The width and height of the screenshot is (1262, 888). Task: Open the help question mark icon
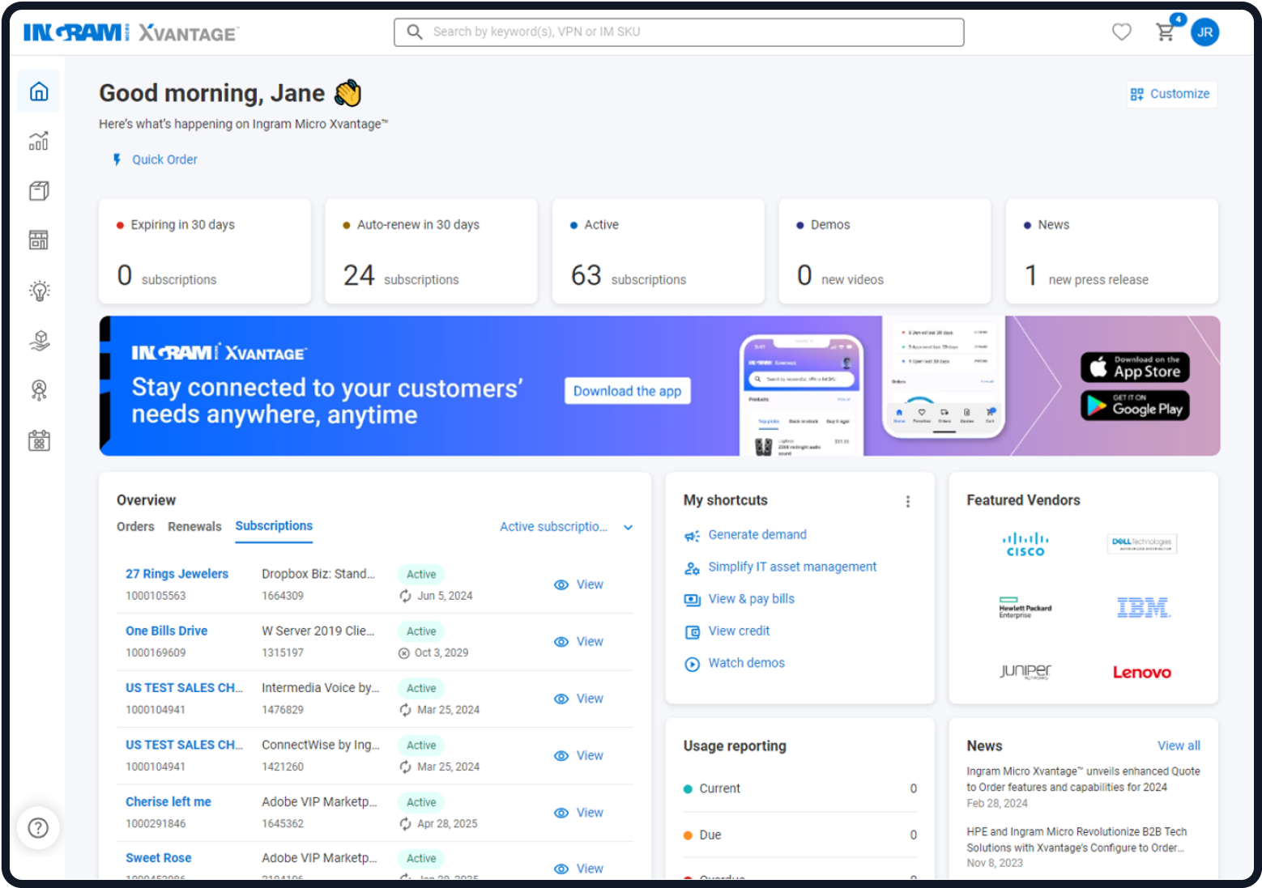[38, 827]
